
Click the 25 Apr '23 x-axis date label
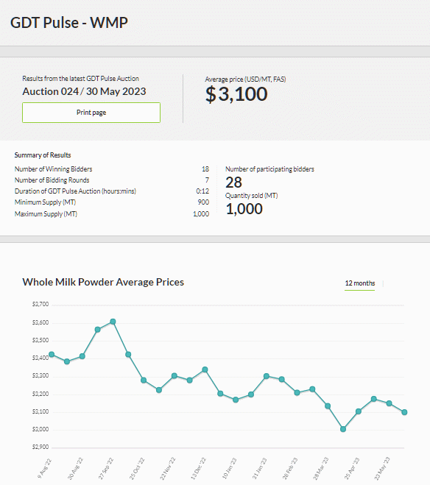pos(352,469)
